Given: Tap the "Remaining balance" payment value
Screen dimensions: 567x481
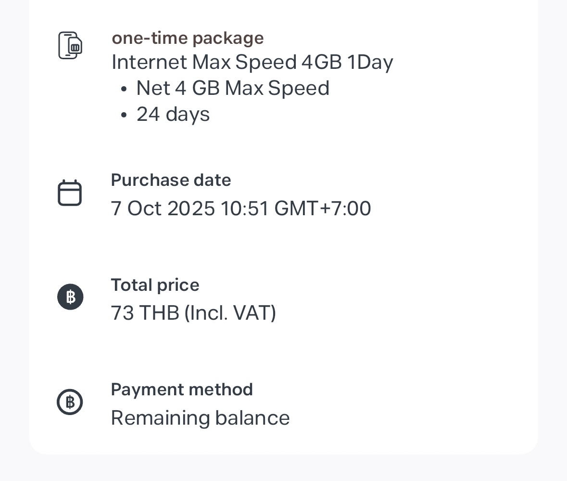Looking at the screenshot, I should [x=200, y=418].
